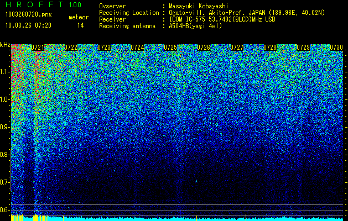
Task: Click the meteor label
Action: 79,17
